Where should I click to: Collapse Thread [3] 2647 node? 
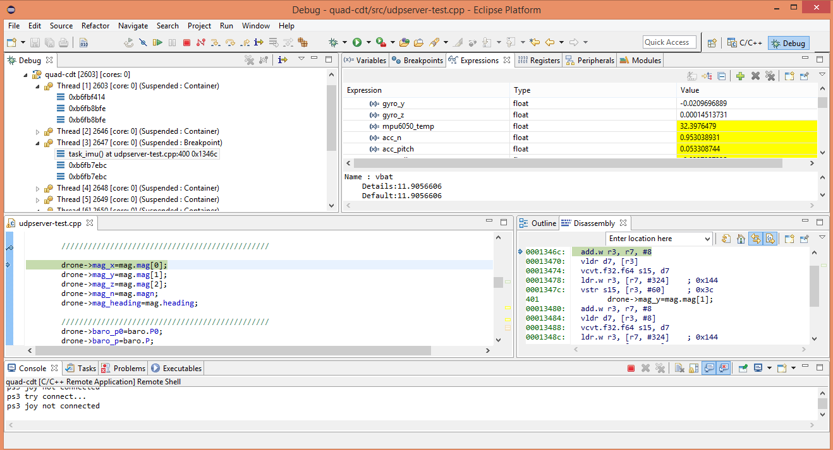tap(38, 143)
